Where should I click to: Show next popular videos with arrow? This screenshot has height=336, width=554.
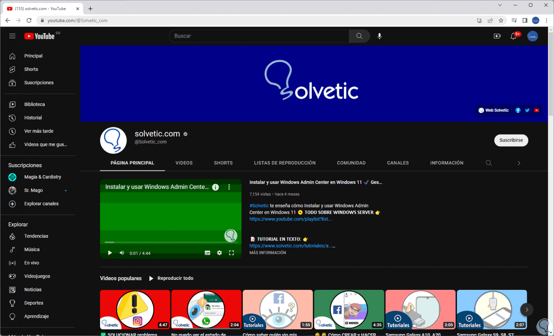pos(527,310)
